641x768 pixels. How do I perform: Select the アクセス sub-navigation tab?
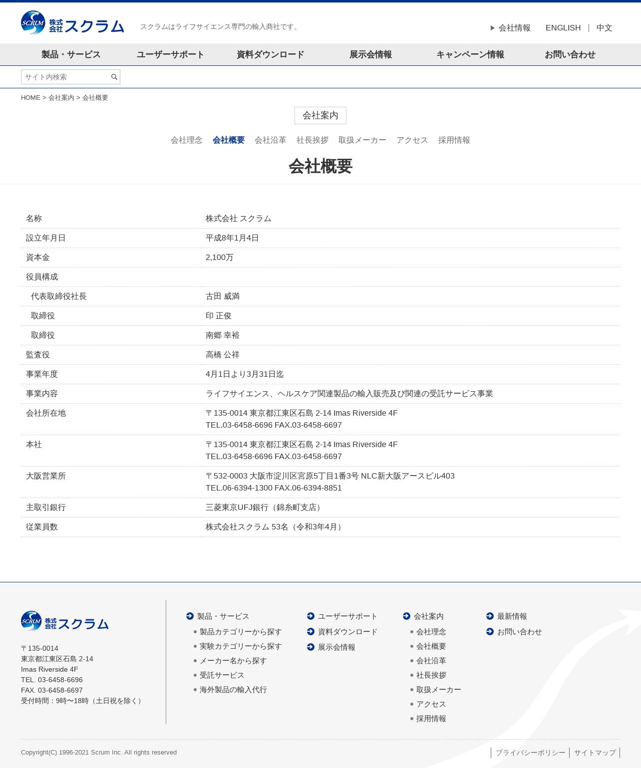[412, 140]
